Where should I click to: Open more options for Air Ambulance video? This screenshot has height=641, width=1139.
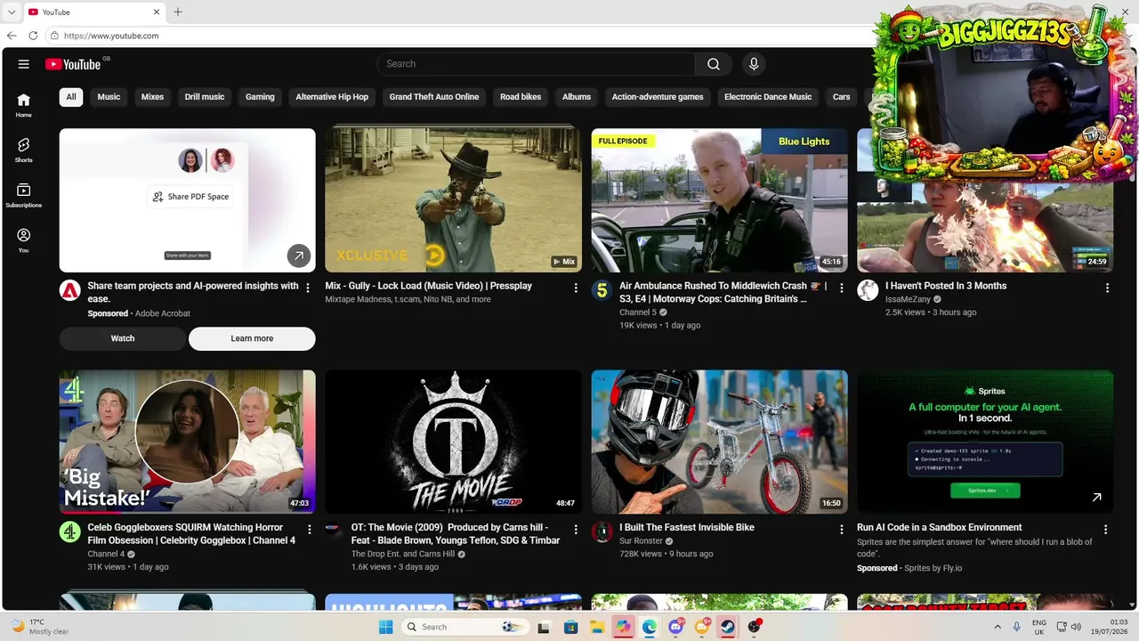click(x=841, y=288)
